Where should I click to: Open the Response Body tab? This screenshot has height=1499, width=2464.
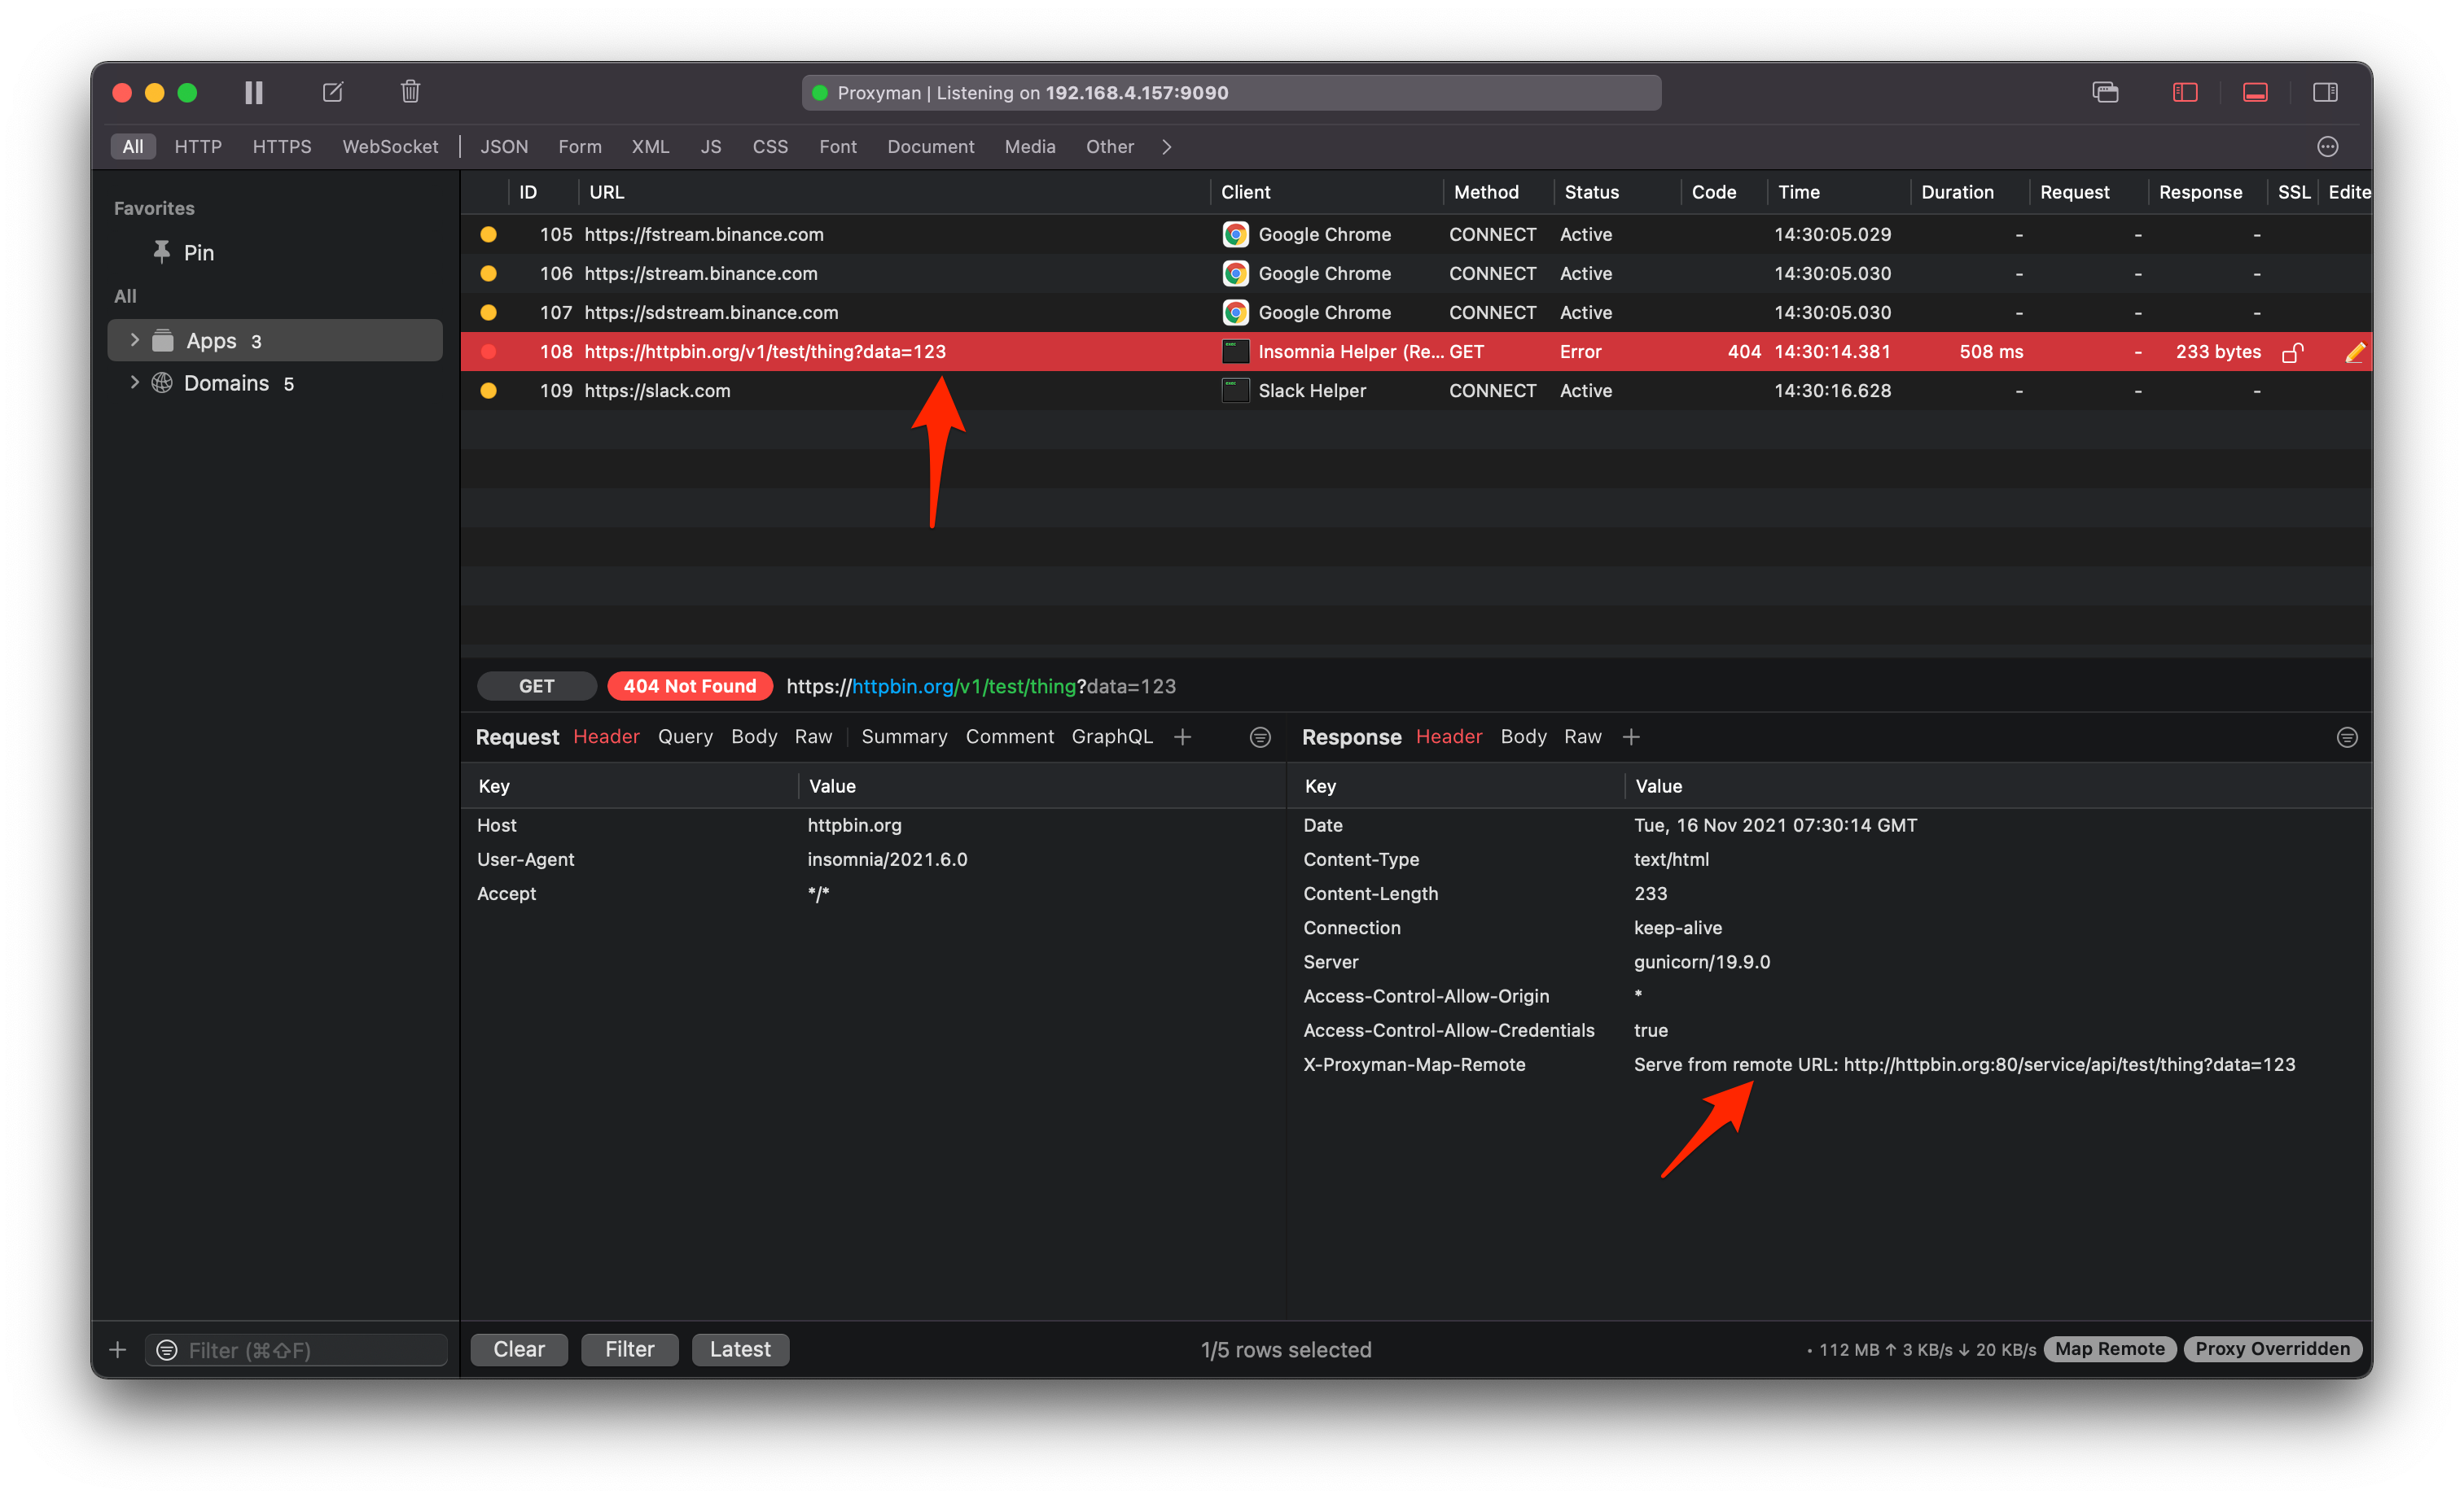pyautogui.click(x=1523, y=736)
